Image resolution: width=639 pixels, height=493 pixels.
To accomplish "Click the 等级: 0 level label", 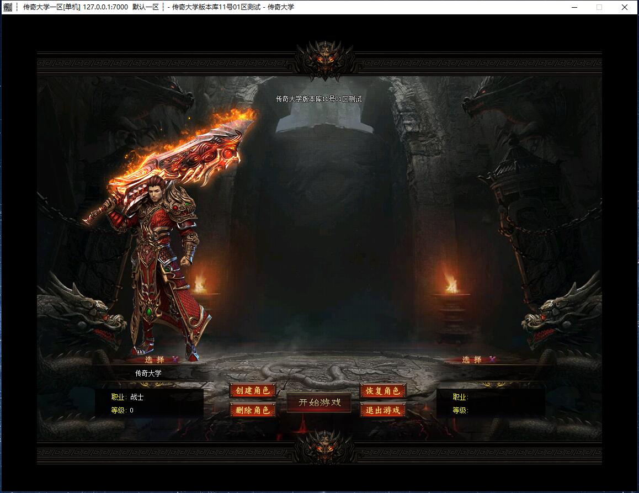I will (x=123, y=410).
